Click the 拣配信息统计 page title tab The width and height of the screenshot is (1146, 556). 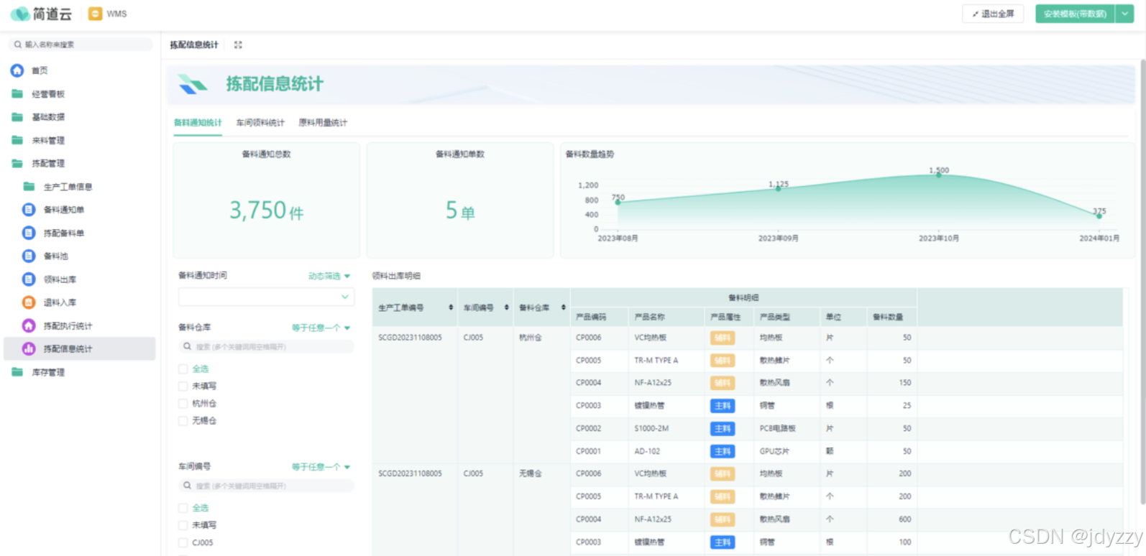tap(194, 45)
